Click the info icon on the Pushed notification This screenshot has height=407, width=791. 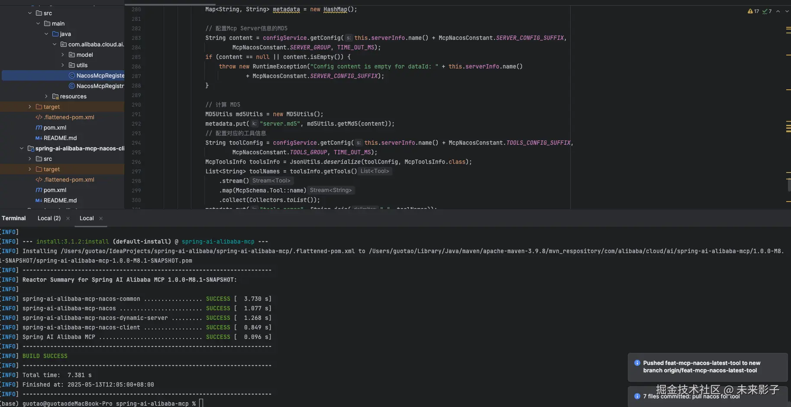point(637,363)
